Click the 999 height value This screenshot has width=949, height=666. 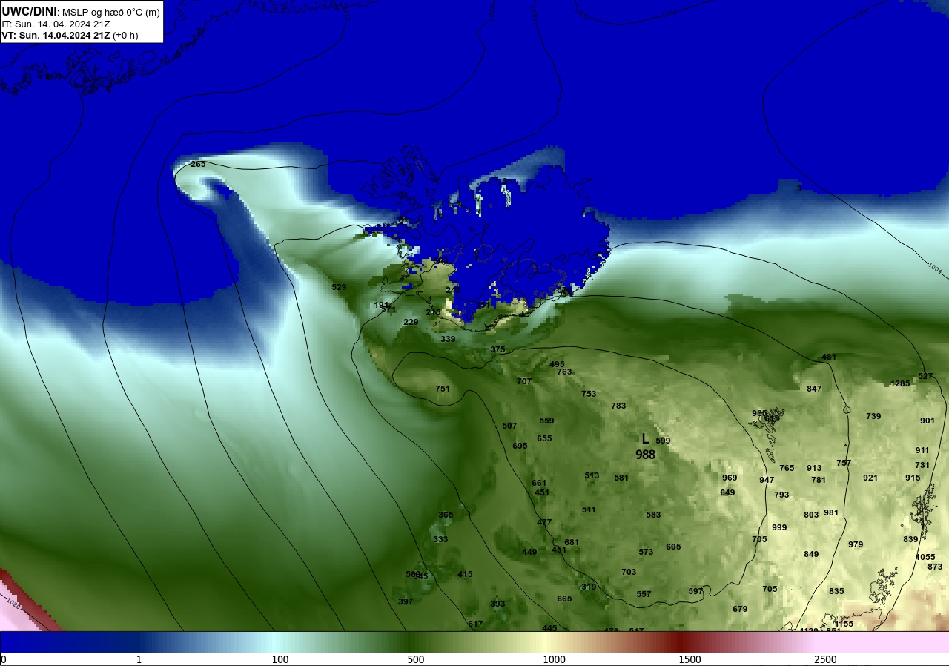pos(779,527)
